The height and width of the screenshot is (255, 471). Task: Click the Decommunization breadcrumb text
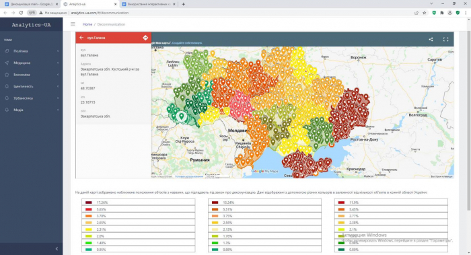(x=111, y=24)
